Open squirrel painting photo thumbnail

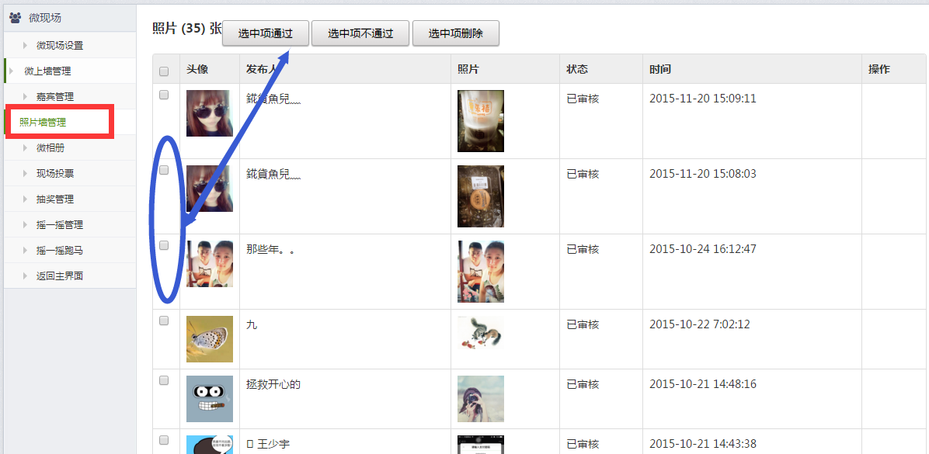481,333
